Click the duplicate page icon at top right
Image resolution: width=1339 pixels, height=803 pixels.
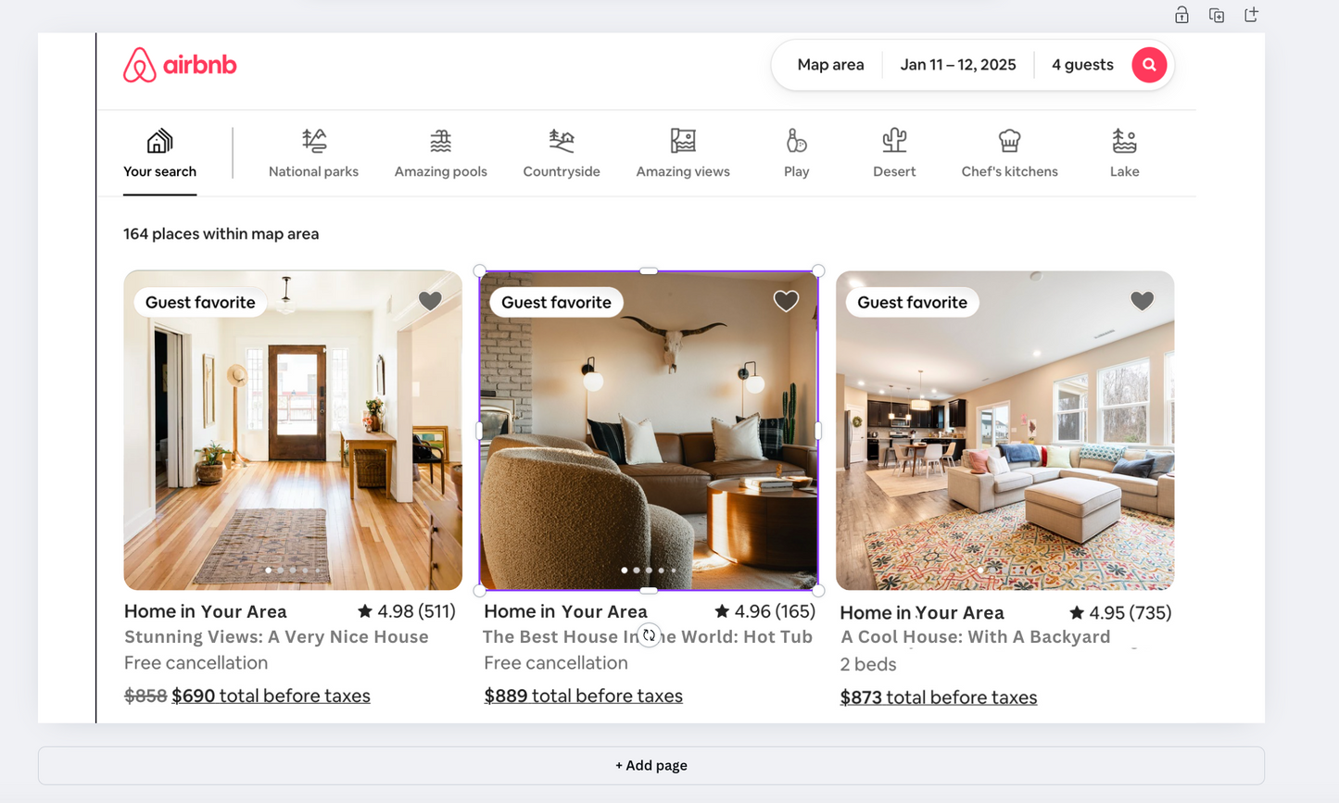pyautogui.click(x=1217, y=15)
